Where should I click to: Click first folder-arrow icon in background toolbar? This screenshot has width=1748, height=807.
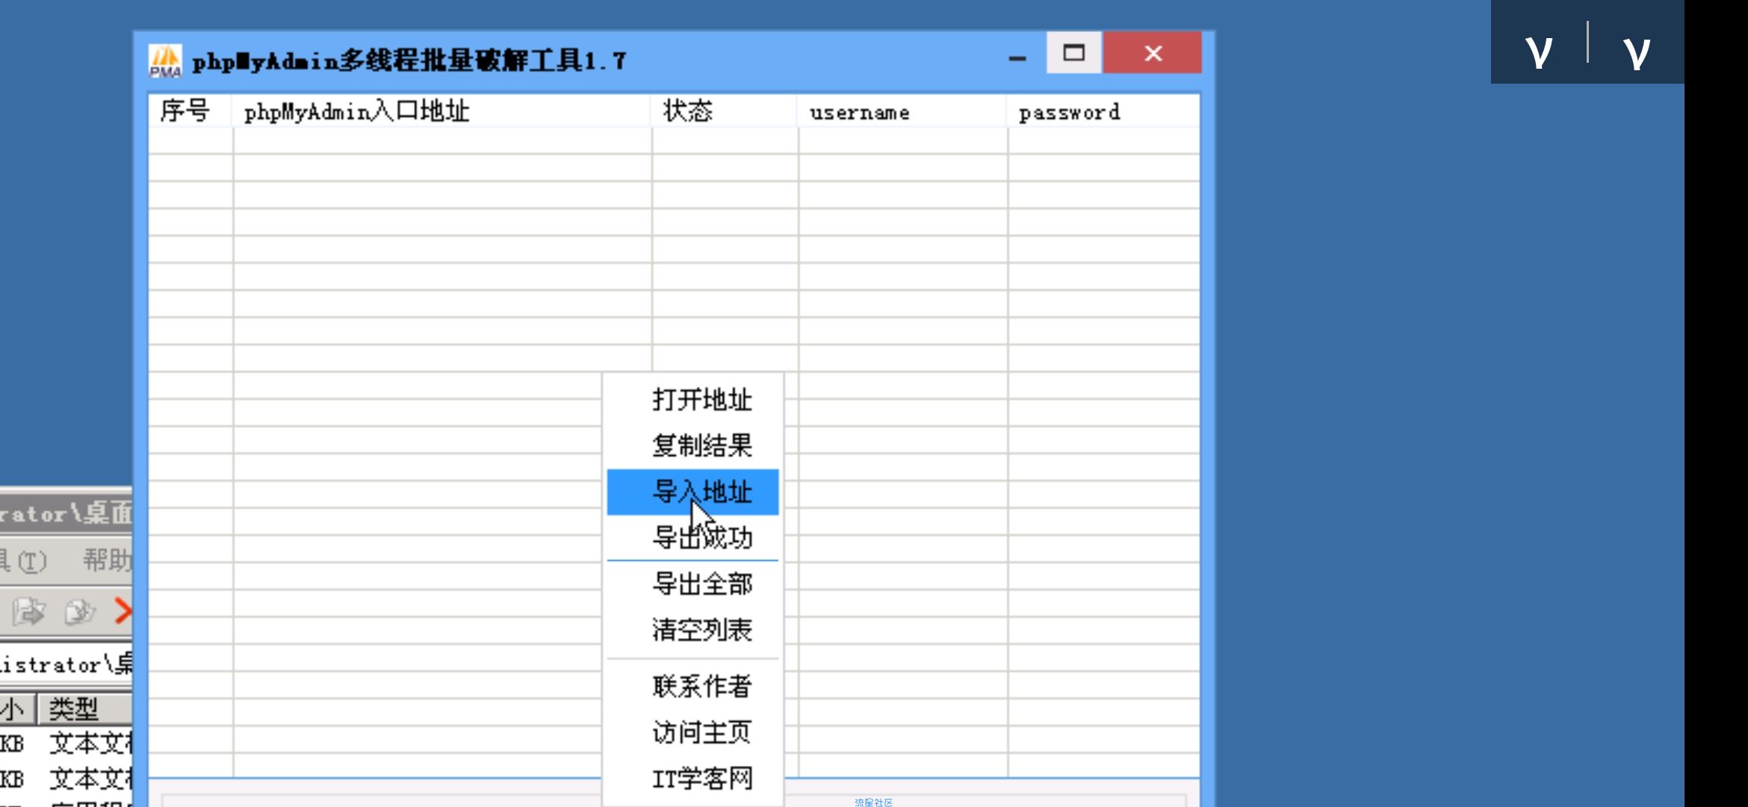coord(28,612)
